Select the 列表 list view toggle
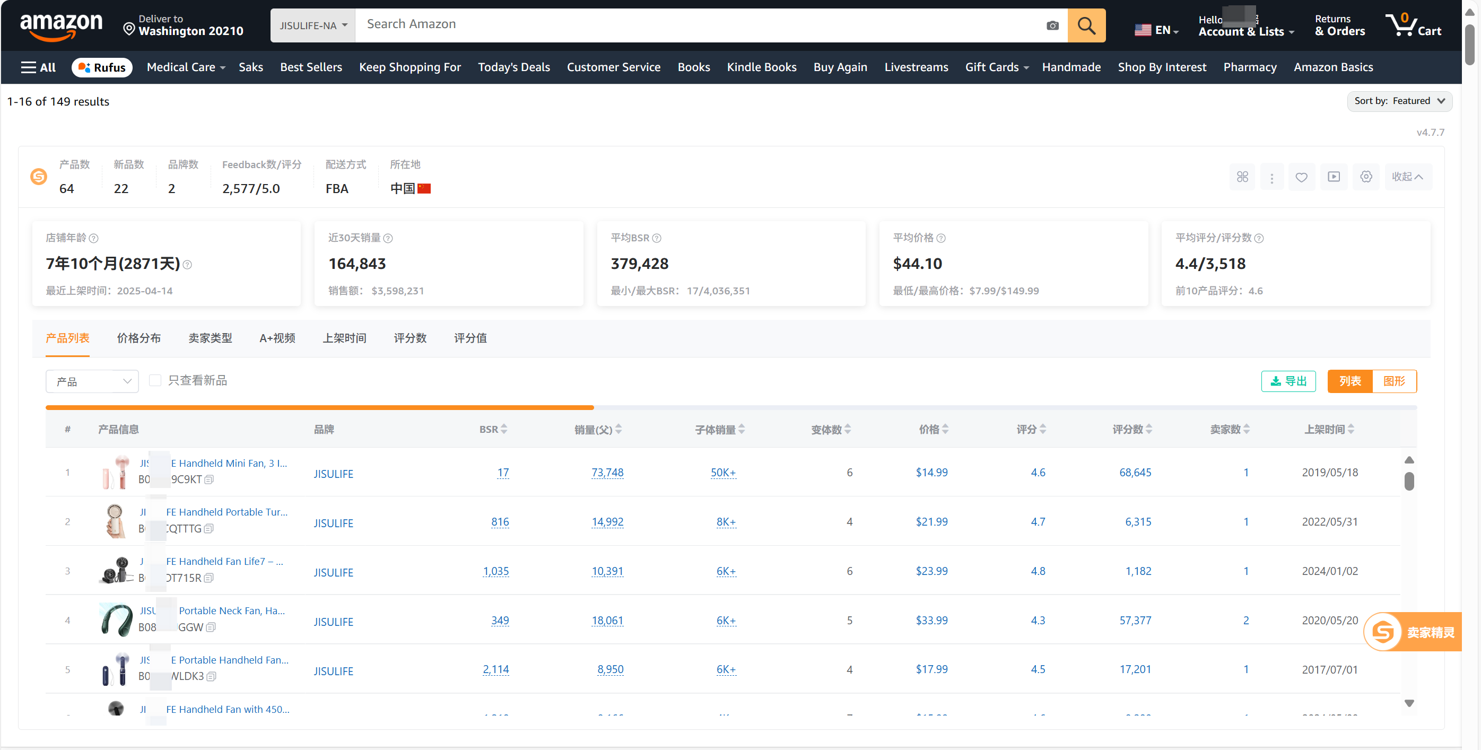1481x750 pixels. pyautogui.click(x=1349, y=381)
